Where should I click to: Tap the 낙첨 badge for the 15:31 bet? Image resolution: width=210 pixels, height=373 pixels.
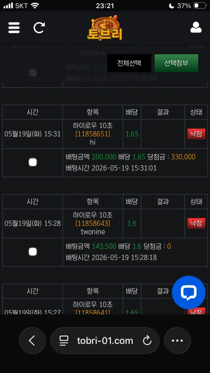click(x=196, y=134)
